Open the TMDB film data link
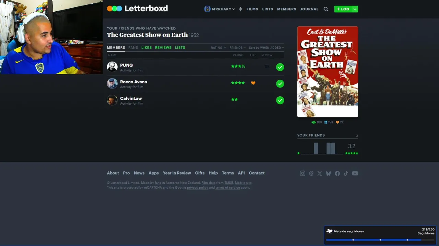 point(229,183)
